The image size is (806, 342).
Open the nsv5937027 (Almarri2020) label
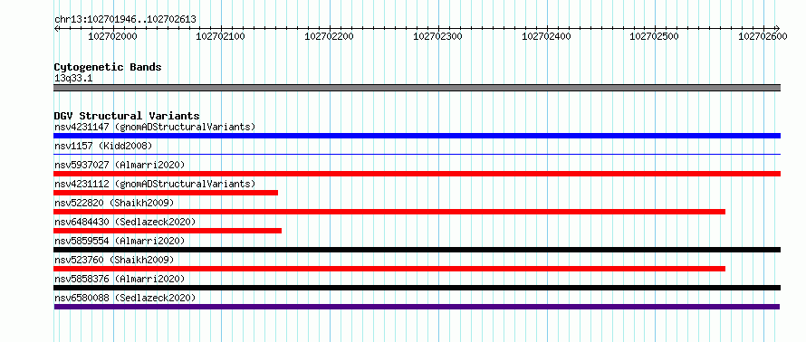point(120,165)
